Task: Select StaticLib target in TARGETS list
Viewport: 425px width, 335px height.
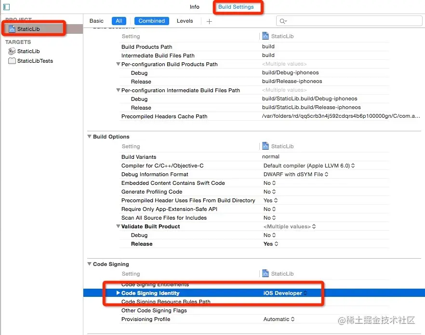Action: coord(28,51)
